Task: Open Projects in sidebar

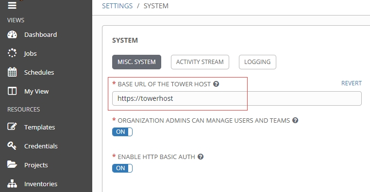Action: [x=36, y=165]
